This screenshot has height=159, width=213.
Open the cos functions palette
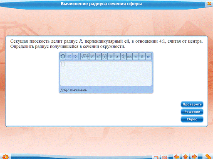(x=129, y=56)
